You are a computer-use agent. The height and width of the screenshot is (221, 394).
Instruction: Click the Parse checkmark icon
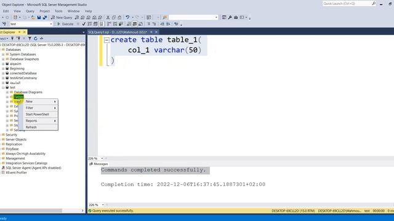point(84,24)
